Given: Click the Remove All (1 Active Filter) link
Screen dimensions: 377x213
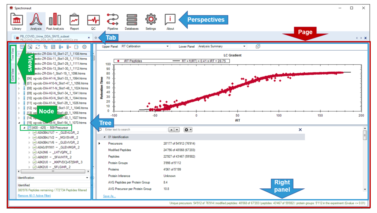Looking at the screenshot, I should [x=34, y=196].
